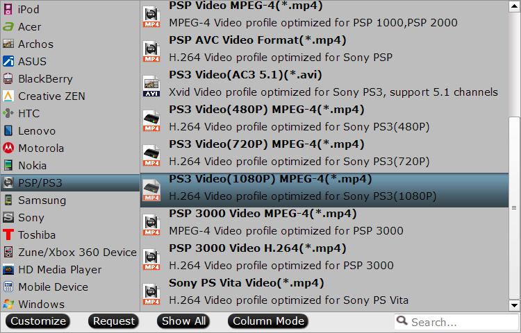The image size is (521, 333).
Task: Click console icon of PS3 Video(1080P)
Action: (x=151, y=190)
